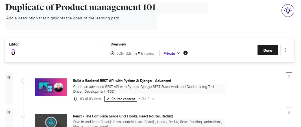The image size is (301, 127).
Task: Select the React course thumbnail
Action: tap(51, 120)
